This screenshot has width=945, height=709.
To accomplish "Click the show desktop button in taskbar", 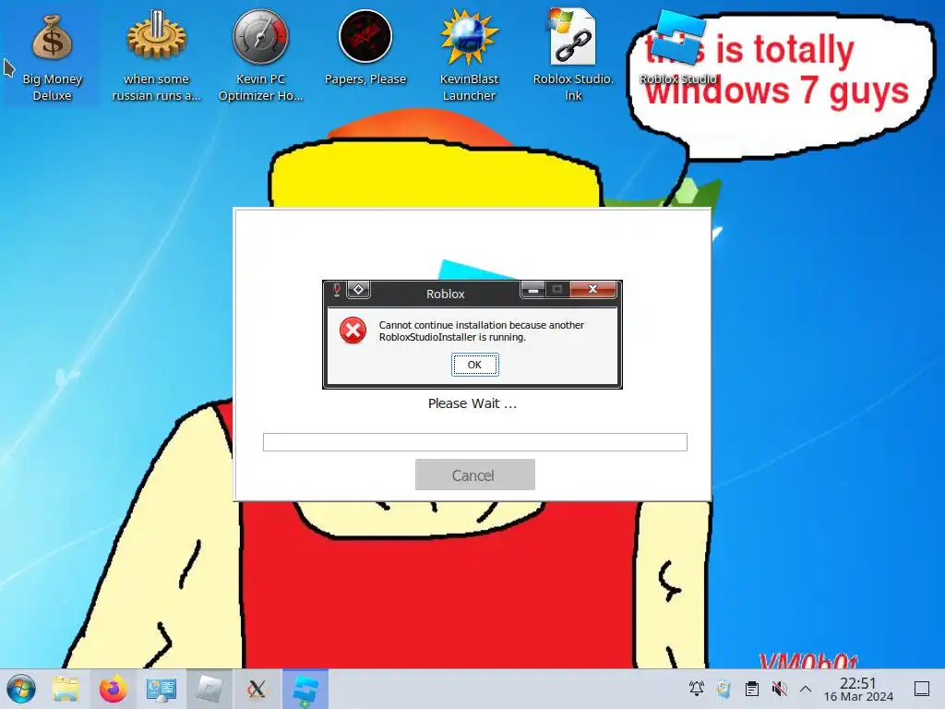I will coord(922,689).
